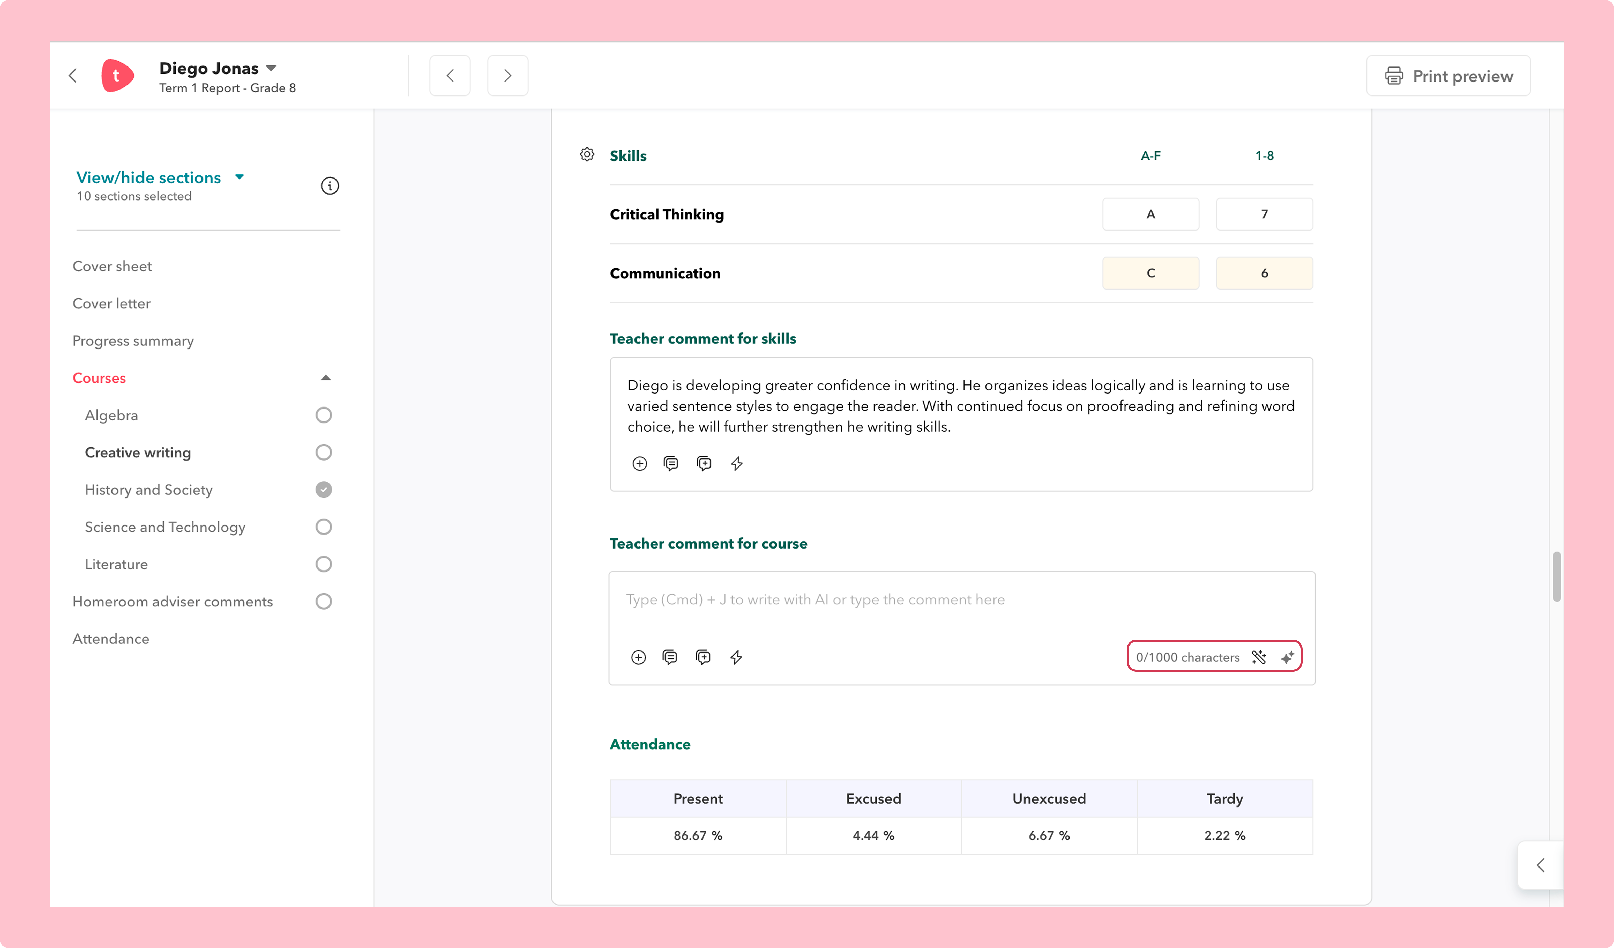Collapse the Courses section arrow
The image size is (1614, 948).
[x=325, y=378]
